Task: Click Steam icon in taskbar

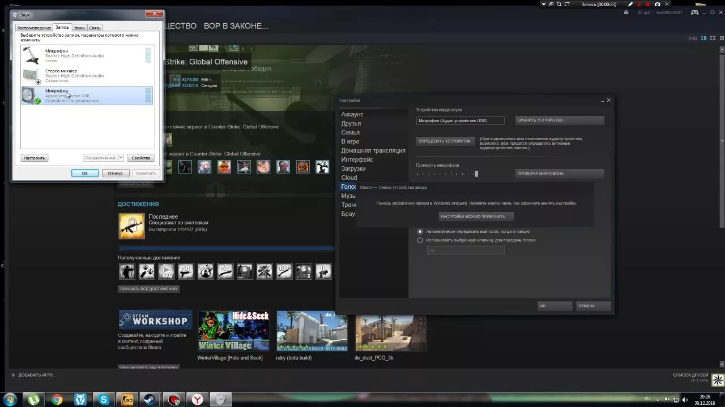Action: click(150, 399)
